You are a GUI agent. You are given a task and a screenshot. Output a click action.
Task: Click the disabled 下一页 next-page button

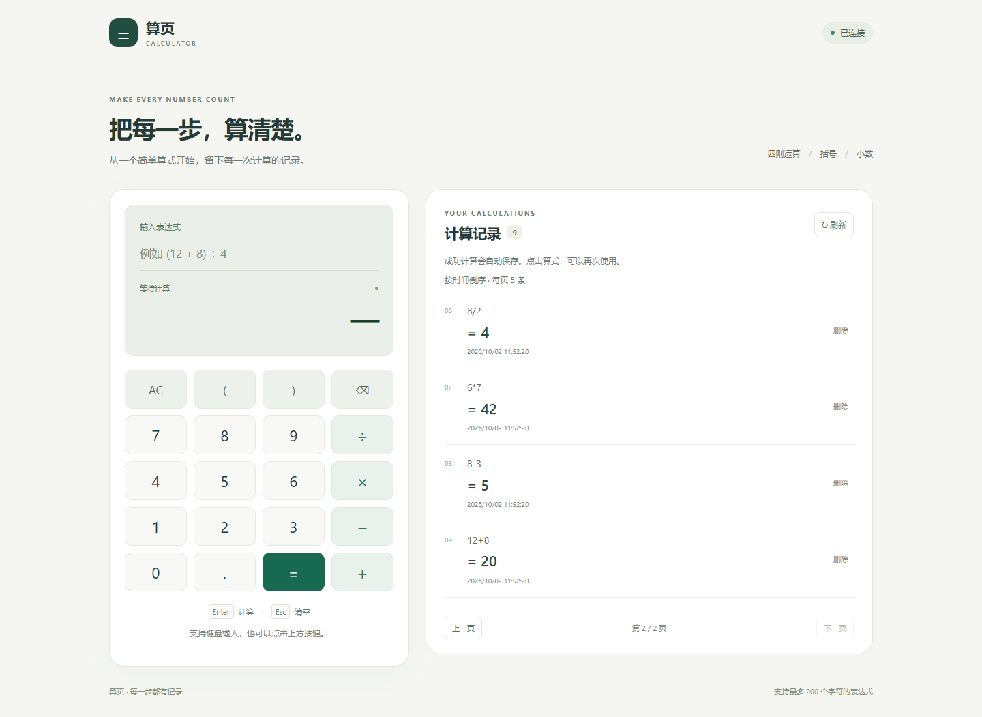tap(835, 628)
